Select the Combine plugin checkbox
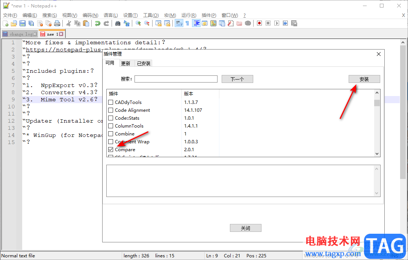This screenshot has width=408, height=260. (110, 134)
